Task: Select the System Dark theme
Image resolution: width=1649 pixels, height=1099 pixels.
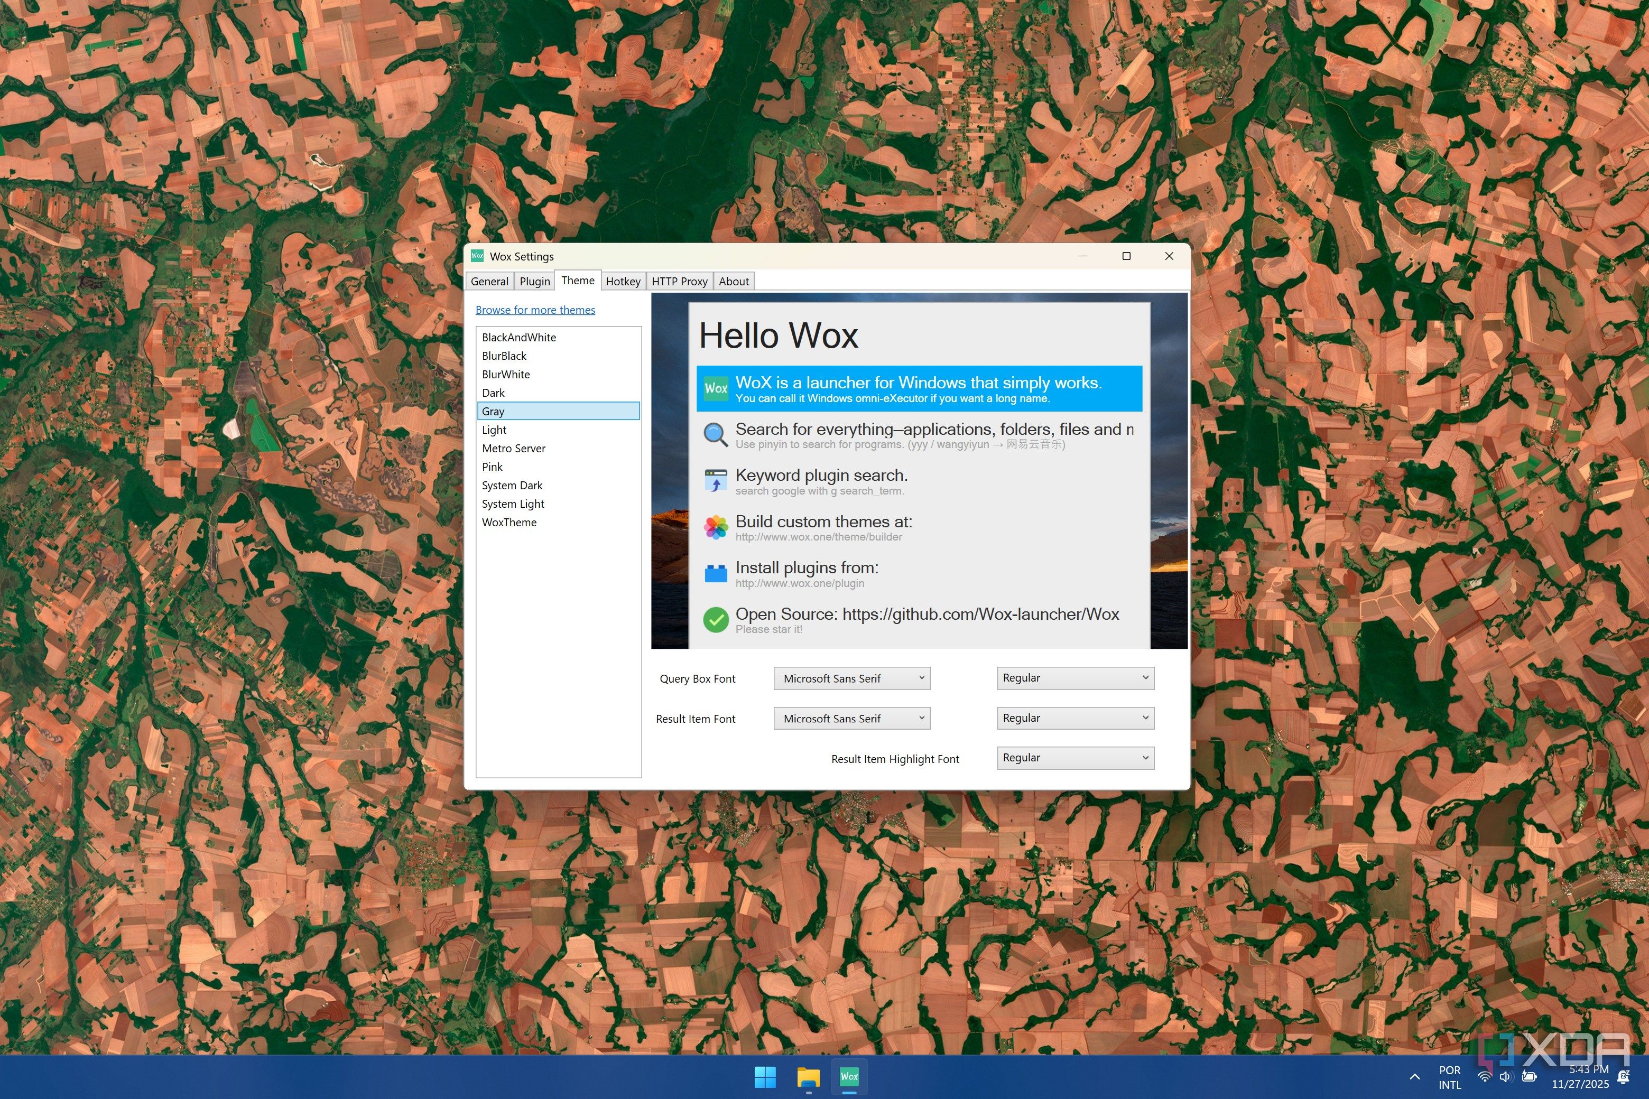Action: click(x=558, y=486)
